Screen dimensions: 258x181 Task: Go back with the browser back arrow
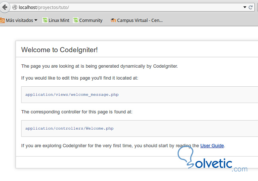tap(5, 8)
